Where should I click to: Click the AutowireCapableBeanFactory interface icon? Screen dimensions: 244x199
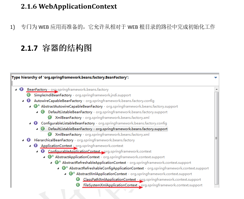[29, 101]
